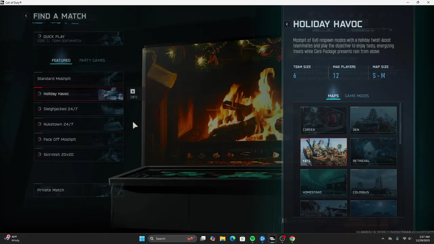Choose the Face Off Moshpit playlist
The image size is (434, 244).
pyautogui.click(x=79, y=139)
